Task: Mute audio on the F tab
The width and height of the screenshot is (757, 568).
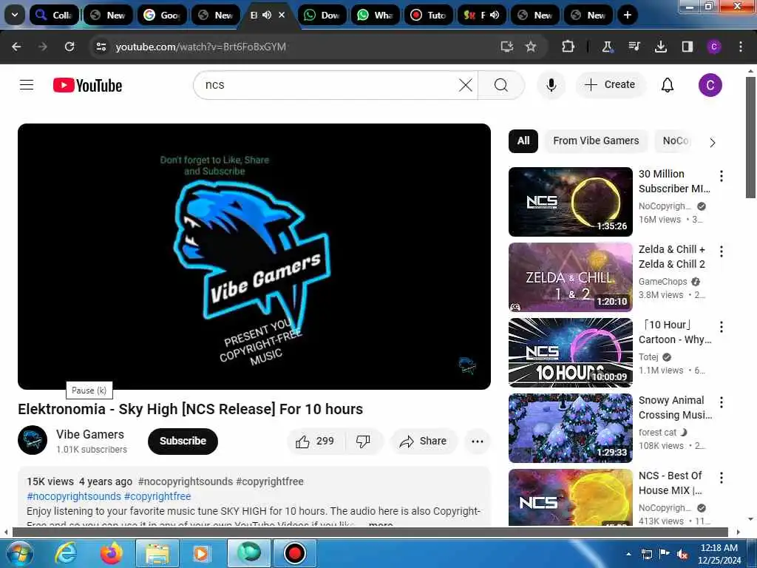Action: [x=495, y=15]
